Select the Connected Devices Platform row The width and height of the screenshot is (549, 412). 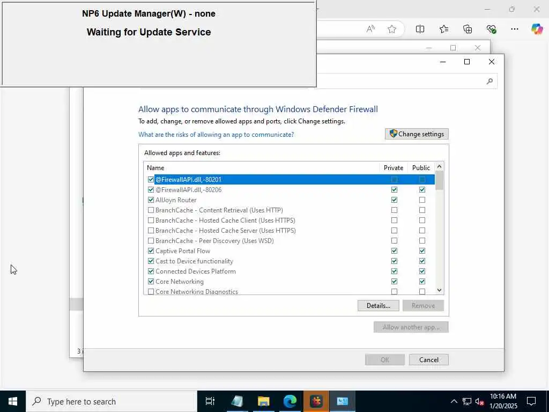pos(289,271)
